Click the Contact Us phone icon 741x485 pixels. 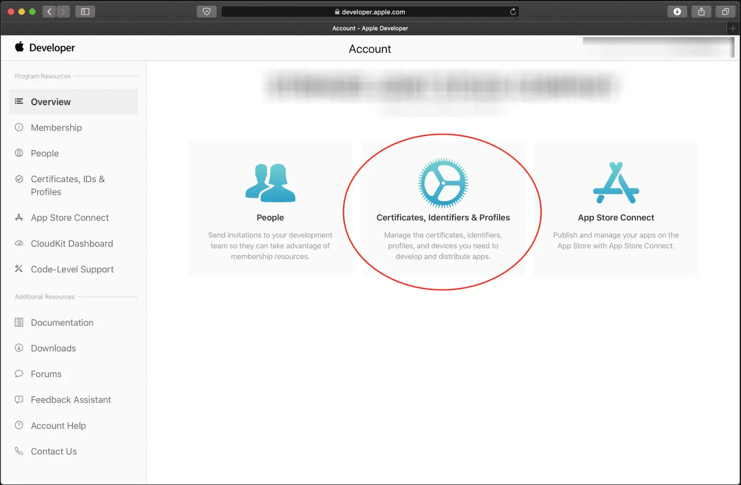[x=19, y=451]
